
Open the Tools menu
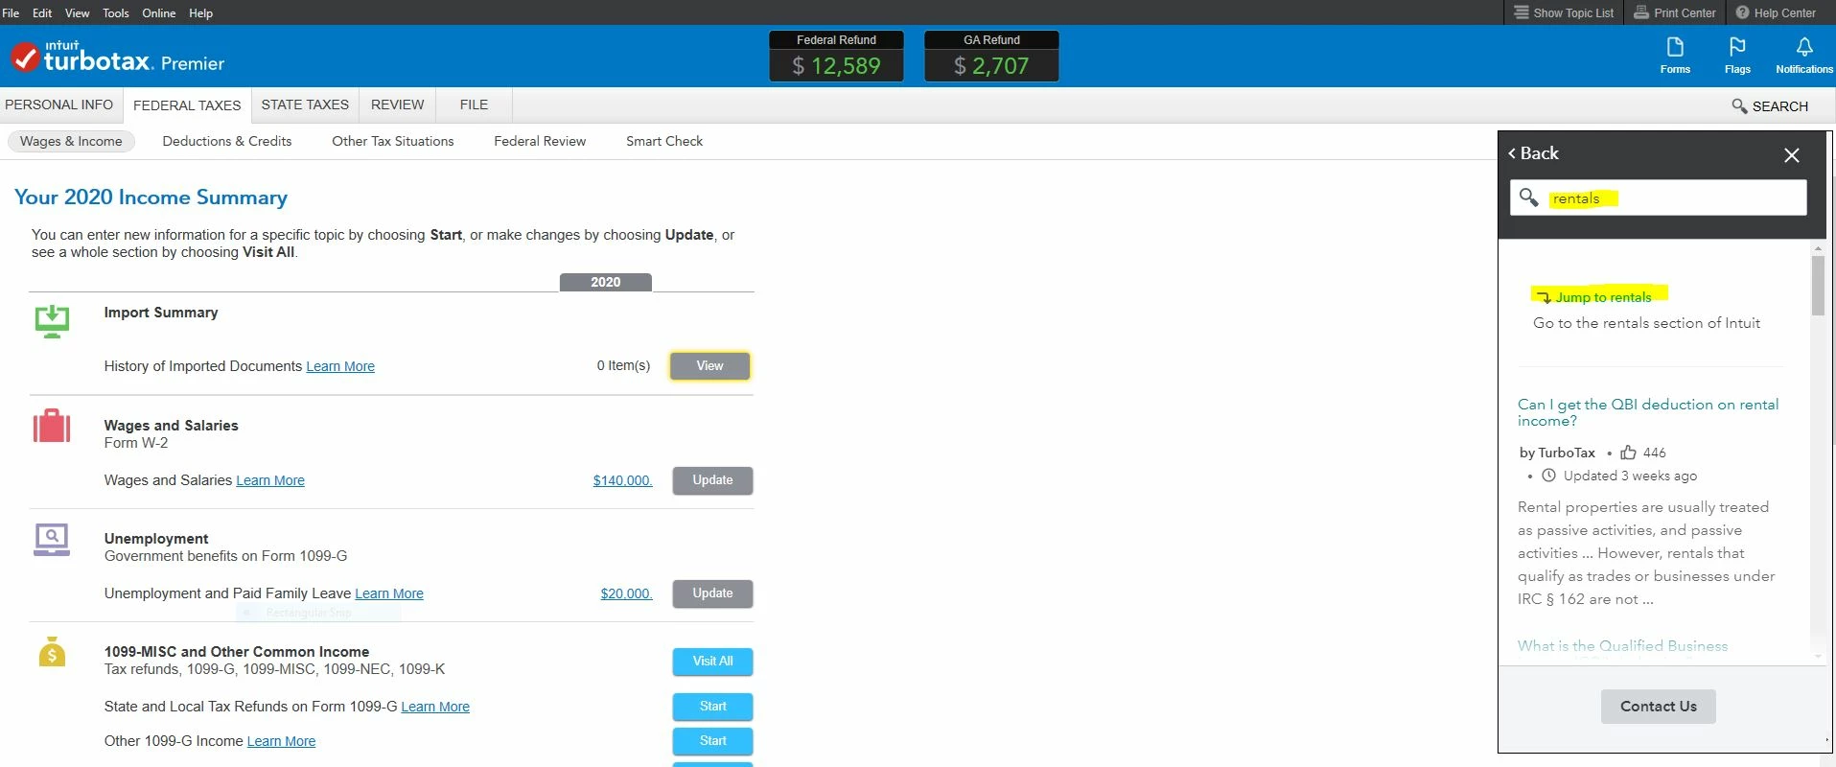116,12
